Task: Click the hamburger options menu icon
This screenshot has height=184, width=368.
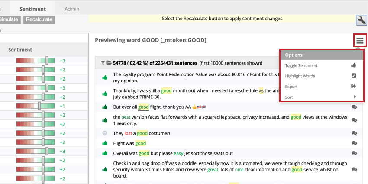Action: point(360,41)
